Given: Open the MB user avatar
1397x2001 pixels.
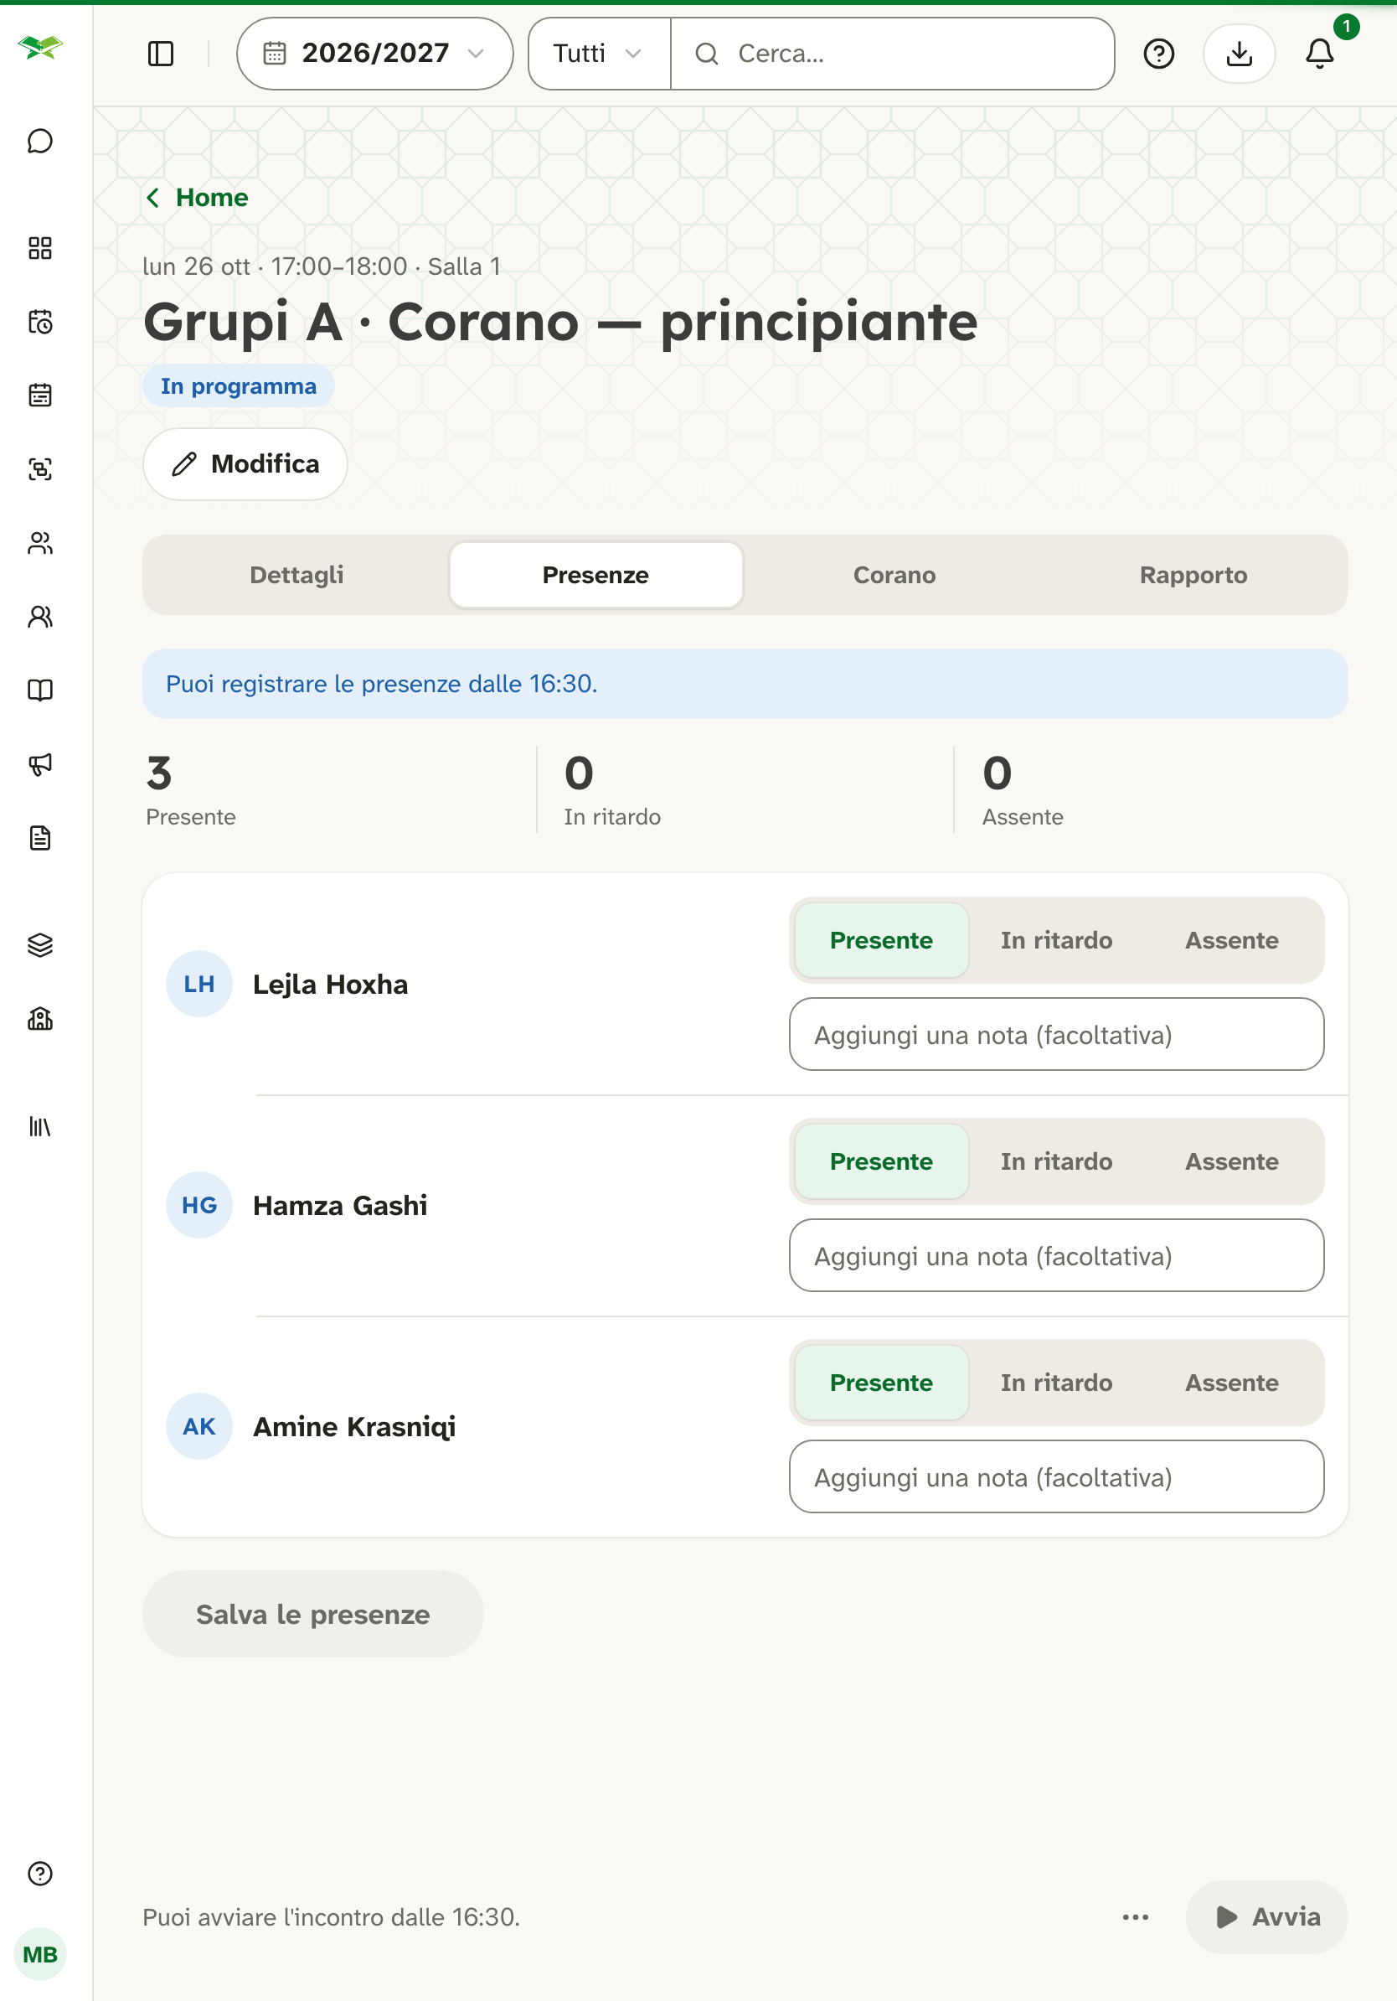Looking at the screenshot, I should 40,1956.
